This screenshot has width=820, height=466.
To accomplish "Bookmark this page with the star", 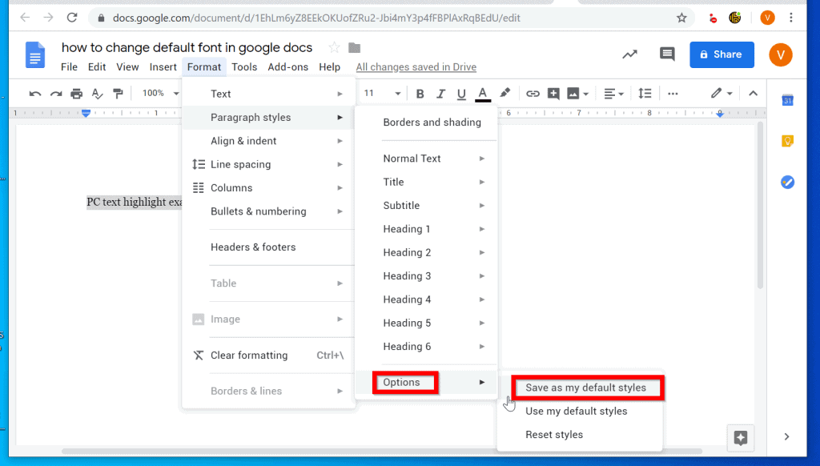I will click(x=681, y=18).
